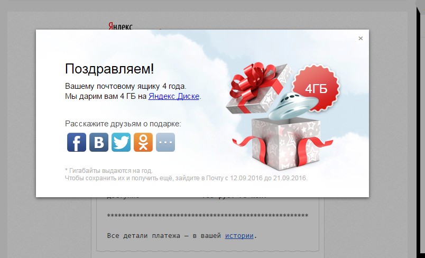Screen dimensions: 425x258
Task: Open more sharing options ellipsis icon
Action: 165,142
